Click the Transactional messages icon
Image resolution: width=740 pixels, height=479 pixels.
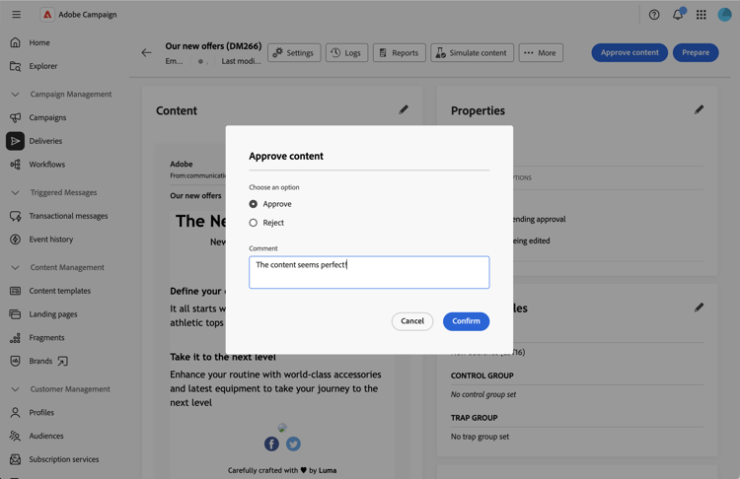(x=15, y=216)
